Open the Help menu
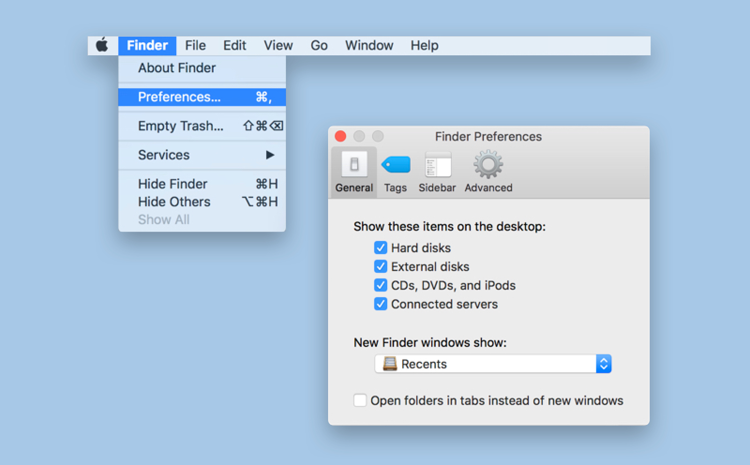The height and width of the screenshot is (465, 750). point(424,45)
